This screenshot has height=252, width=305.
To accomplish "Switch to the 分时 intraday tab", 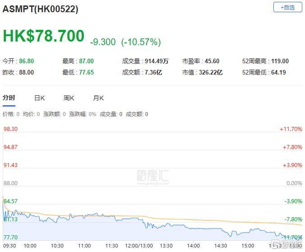I will (9, 98).
